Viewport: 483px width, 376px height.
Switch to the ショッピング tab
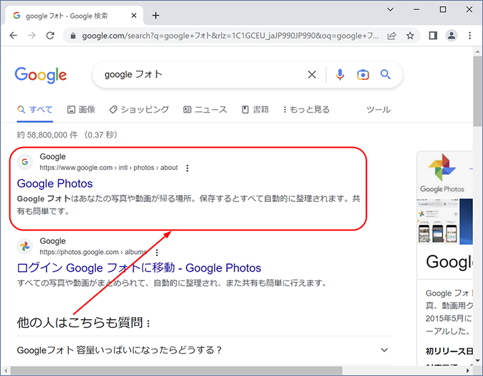(x=140, y=110)
